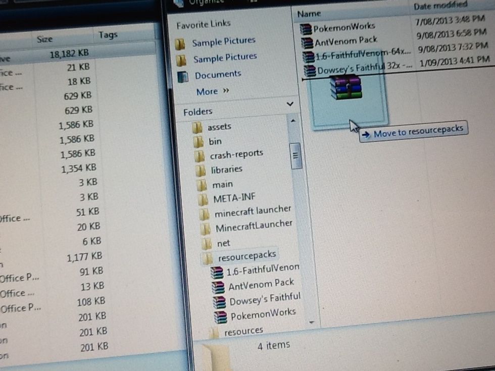Image resolution: width=495 pixels, height=371 pixels.
Task: Click the folder tree scrollbar thumb
Action: (296, 156)
